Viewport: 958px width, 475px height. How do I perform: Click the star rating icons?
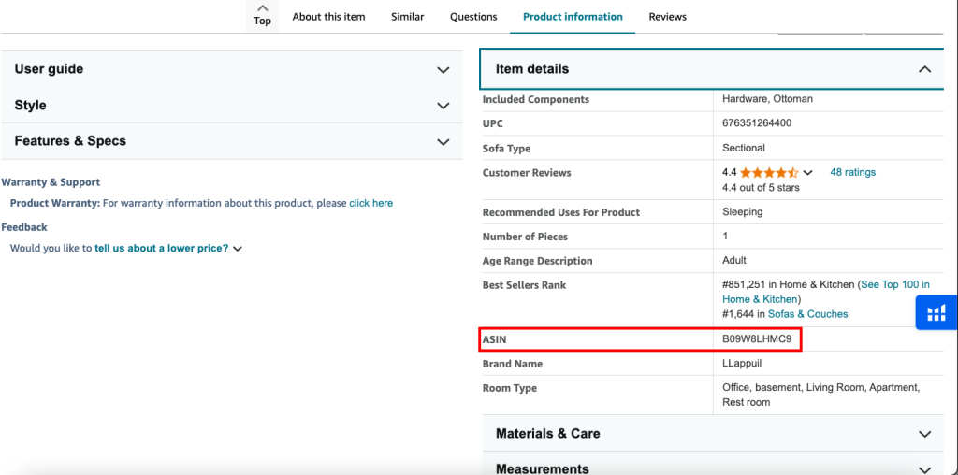[769, 173]
